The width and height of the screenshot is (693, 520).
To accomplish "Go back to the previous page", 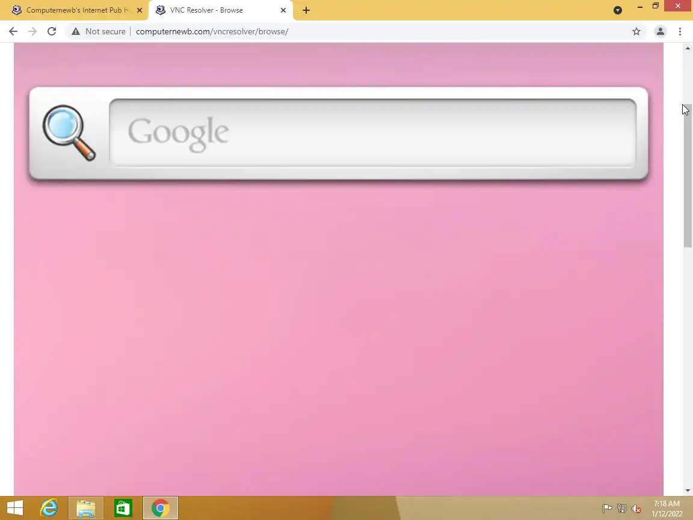I will tap(13, 31).
